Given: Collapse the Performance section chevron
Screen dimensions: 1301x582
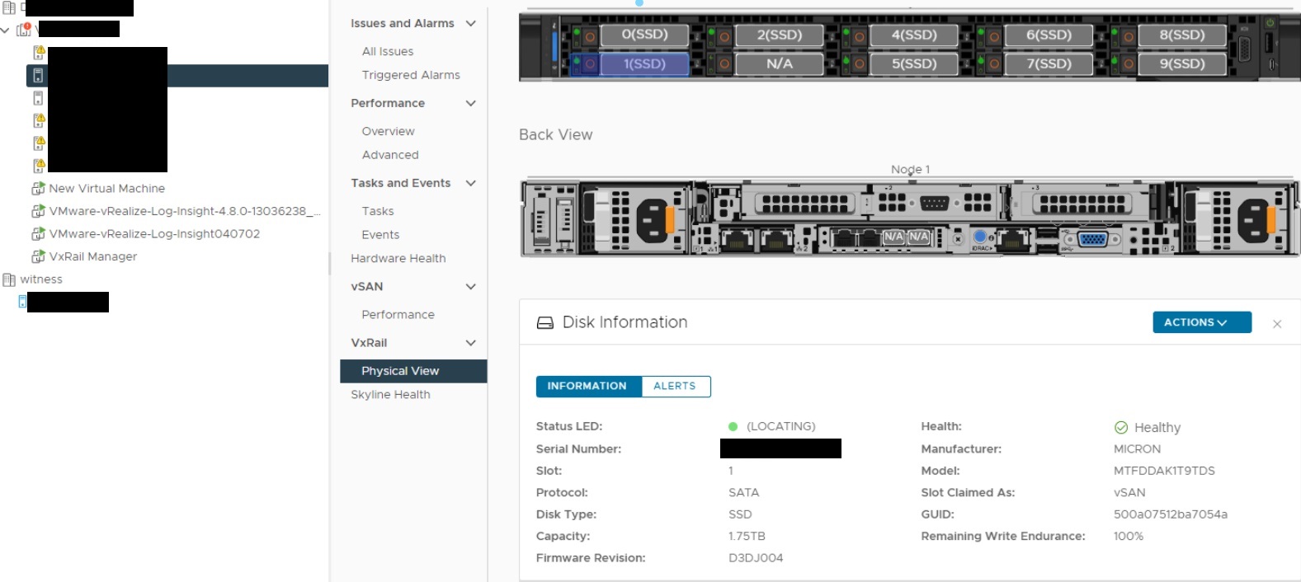Looking at the screenshot, I should (x=470, y=103).
